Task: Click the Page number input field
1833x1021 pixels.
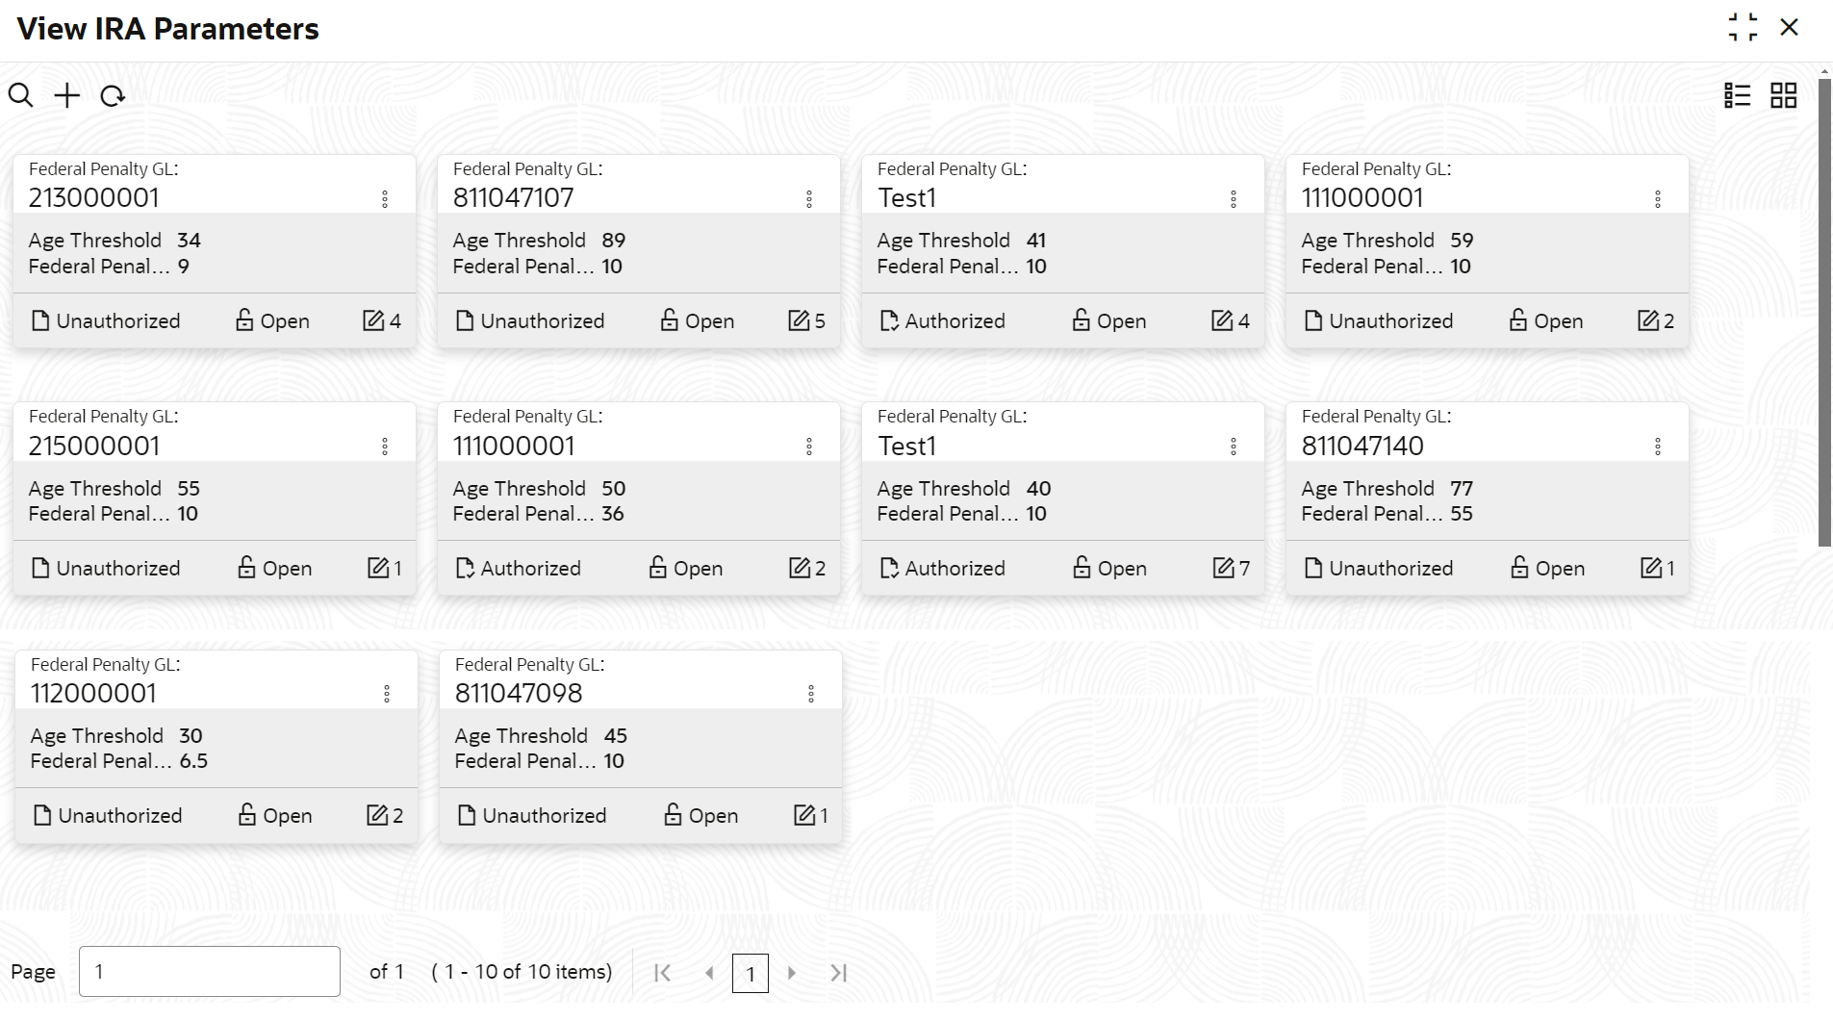Action: pyautogui.click(x=209, y=972)
